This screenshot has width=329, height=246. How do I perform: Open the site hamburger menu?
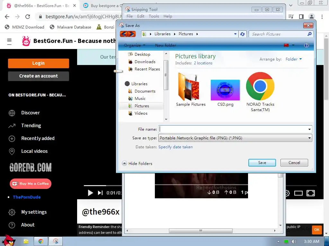click(9, 41)
